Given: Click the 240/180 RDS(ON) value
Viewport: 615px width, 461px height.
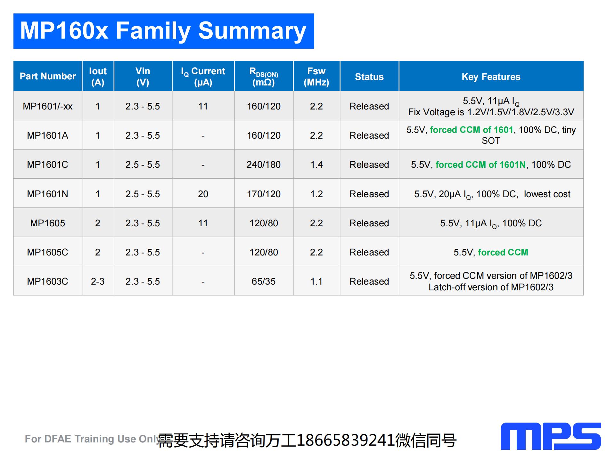Looking at the screenshot, I should coord(264,165).
